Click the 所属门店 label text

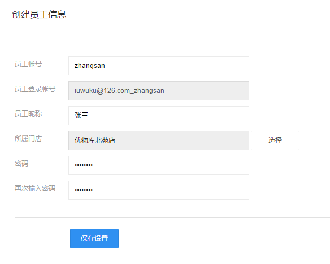point(28,138)
